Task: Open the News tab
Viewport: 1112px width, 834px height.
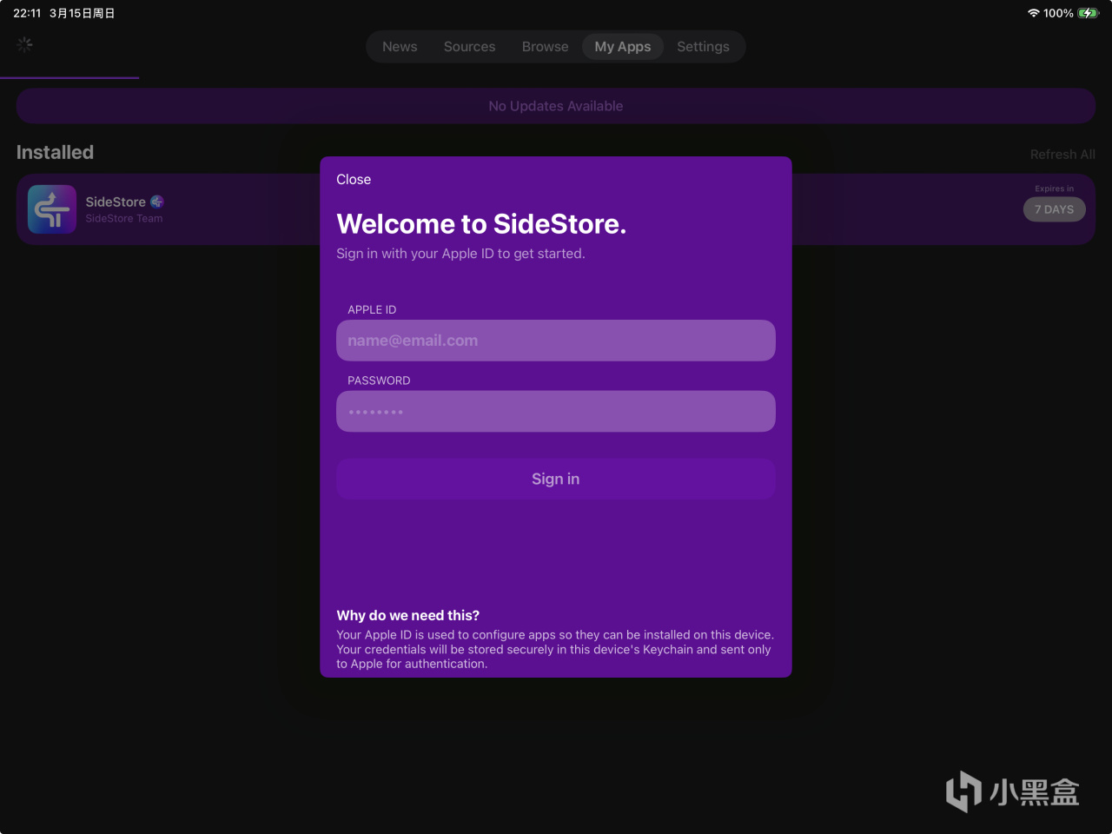Action: (x=400, y=47)
